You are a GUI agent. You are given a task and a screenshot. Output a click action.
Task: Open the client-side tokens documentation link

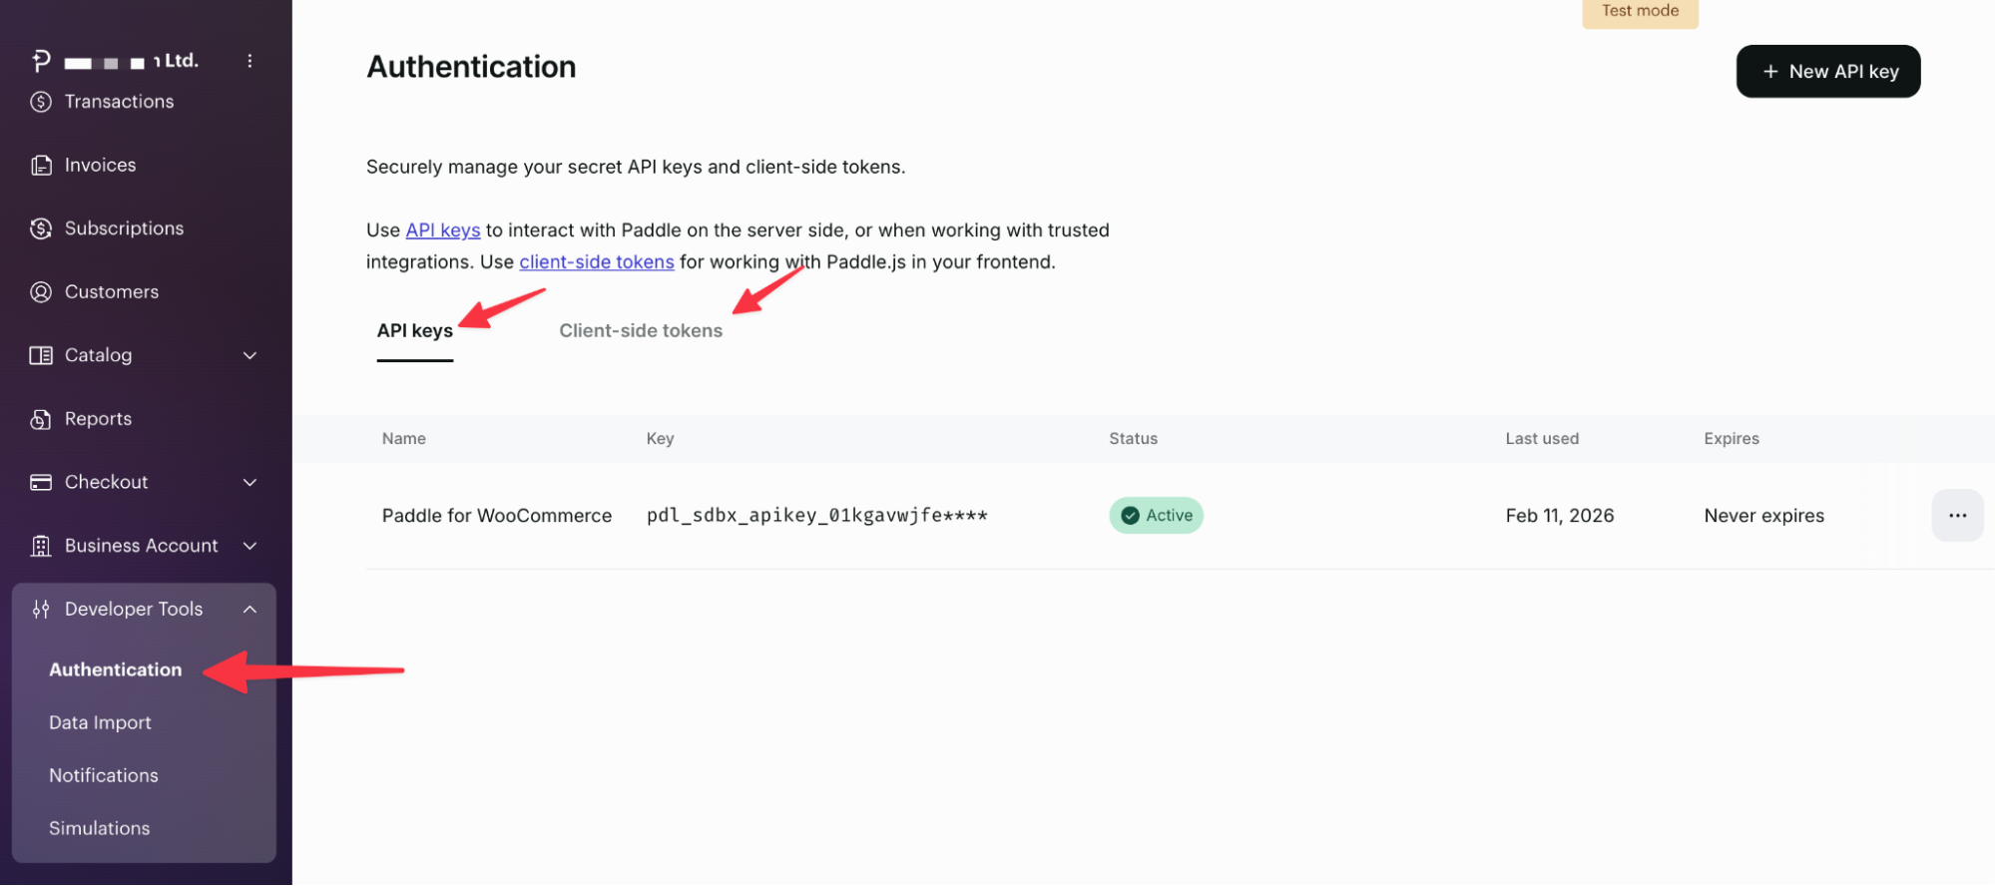pyautogui.click(x=596, y=262)
